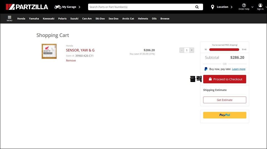Click the quantity field showing 1

pos(187,50)
